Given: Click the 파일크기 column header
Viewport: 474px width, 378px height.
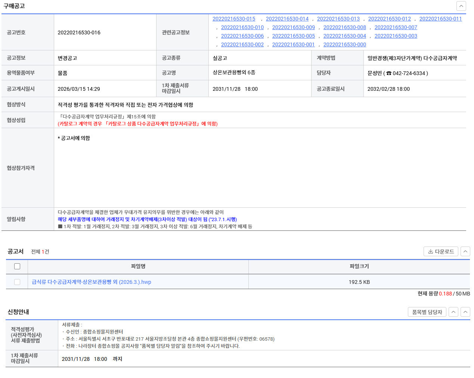Looking at the screenshot, I should [359, 266].
